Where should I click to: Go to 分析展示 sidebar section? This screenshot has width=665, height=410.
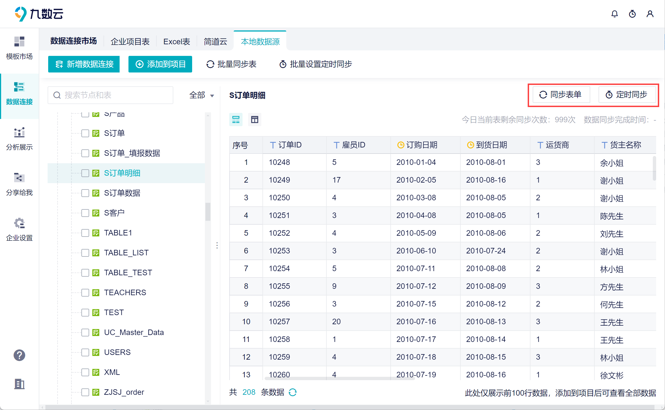pyautogui.click(x=19, y=139)
